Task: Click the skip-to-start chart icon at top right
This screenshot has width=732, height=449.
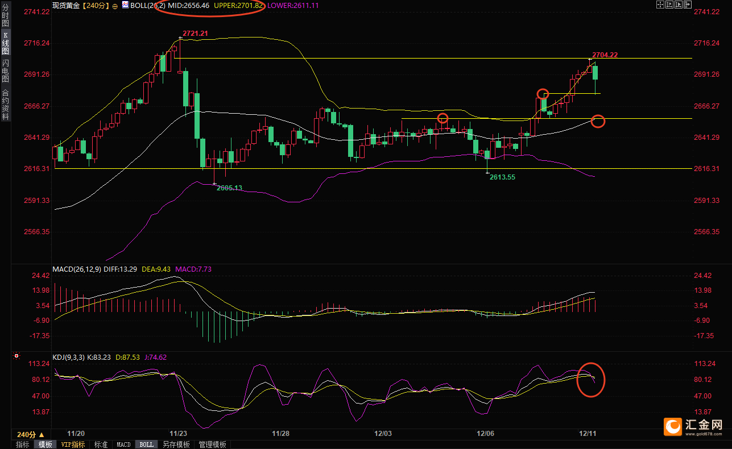Action: [669, 5]
